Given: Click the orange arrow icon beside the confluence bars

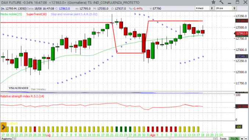Looking at the screenshot, I should (3, 127).
